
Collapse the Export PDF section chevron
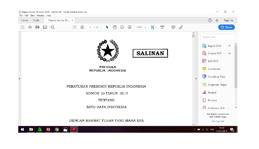pyautogui.click(x=229, y=46)
